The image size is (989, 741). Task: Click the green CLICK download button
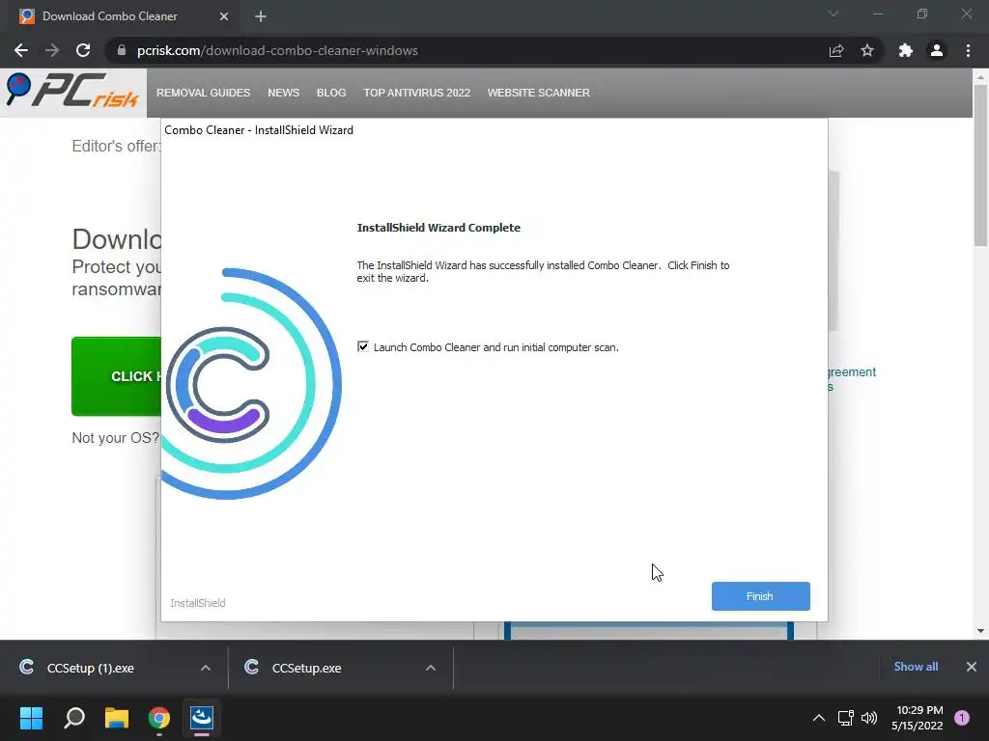click(x=117, y=376)
